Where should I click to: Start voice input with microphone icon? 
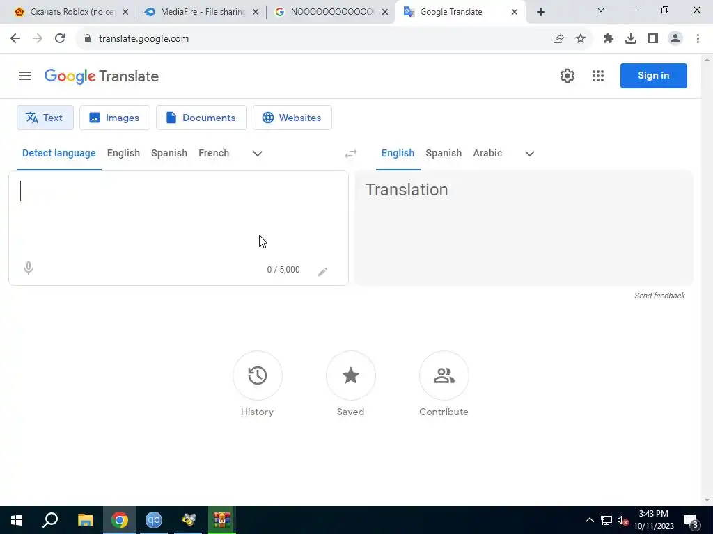(x=28, y=268)
